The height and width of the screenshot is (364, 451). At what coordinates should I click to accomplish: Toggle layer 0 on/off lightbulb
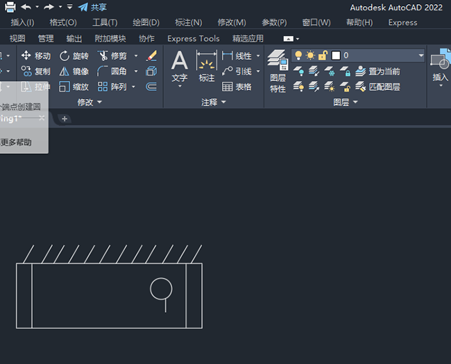(298, 55)
